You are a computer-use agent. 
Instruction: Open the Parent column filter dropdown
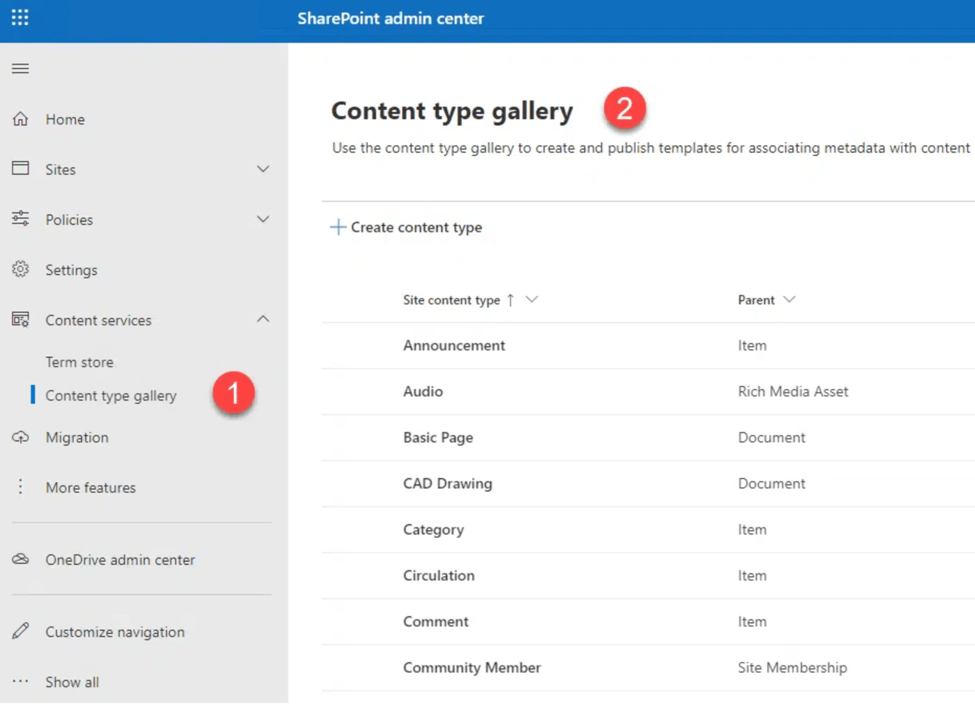(x=789, y=300)
